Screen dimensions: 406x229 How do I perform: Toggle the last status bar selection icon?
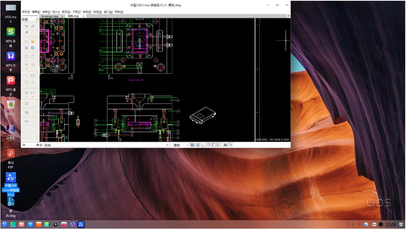click(x=231, y=145)
